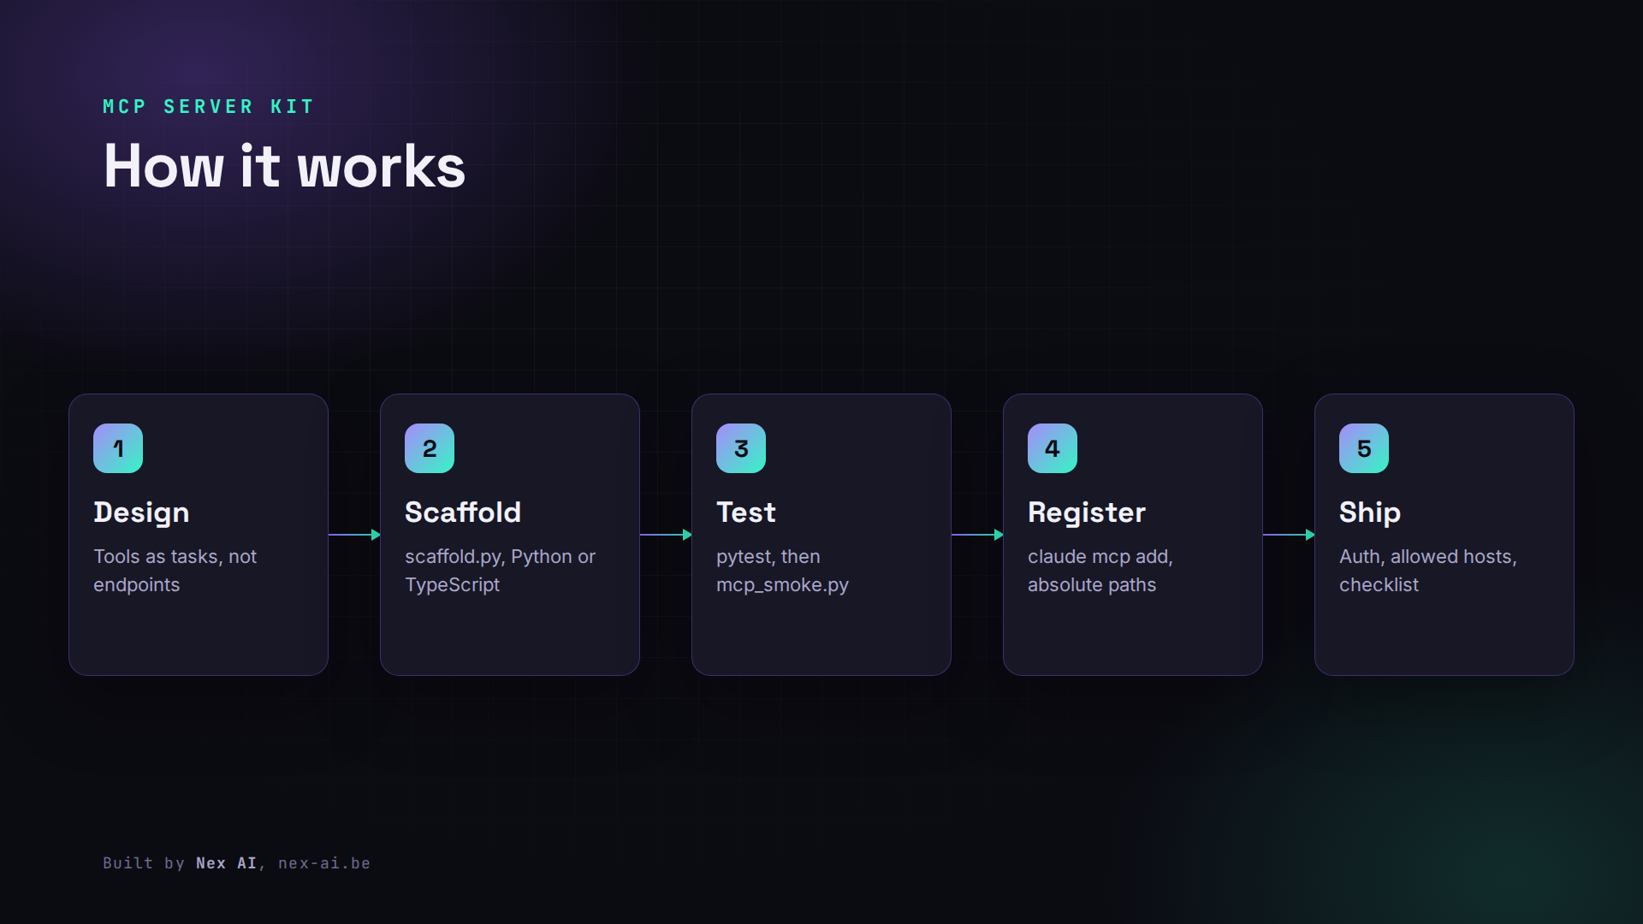Click the 'claude mcp add, absolute paths' text
The width and height of the screenshot is (1643, 924).
tap(1100, 571)
